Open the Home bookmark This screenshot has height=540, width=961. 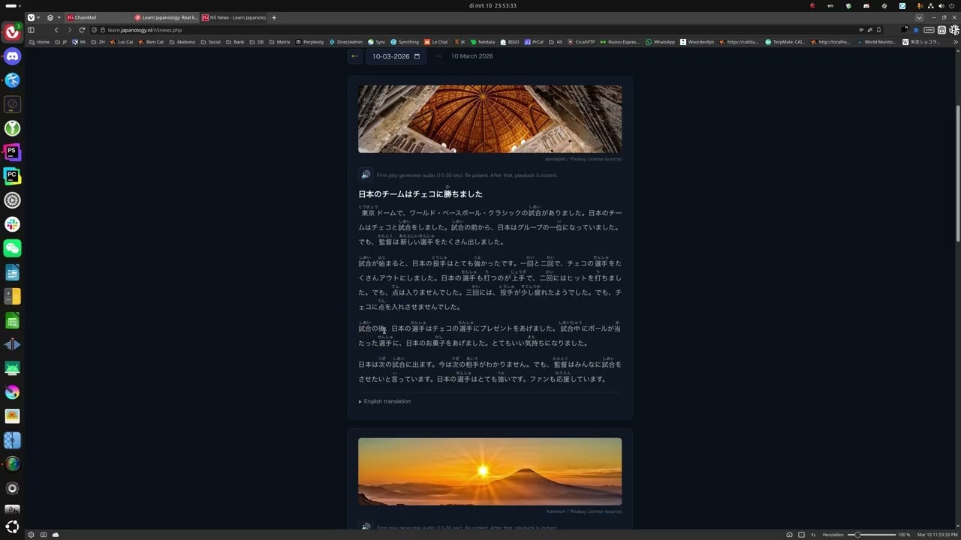coord(39,42)
